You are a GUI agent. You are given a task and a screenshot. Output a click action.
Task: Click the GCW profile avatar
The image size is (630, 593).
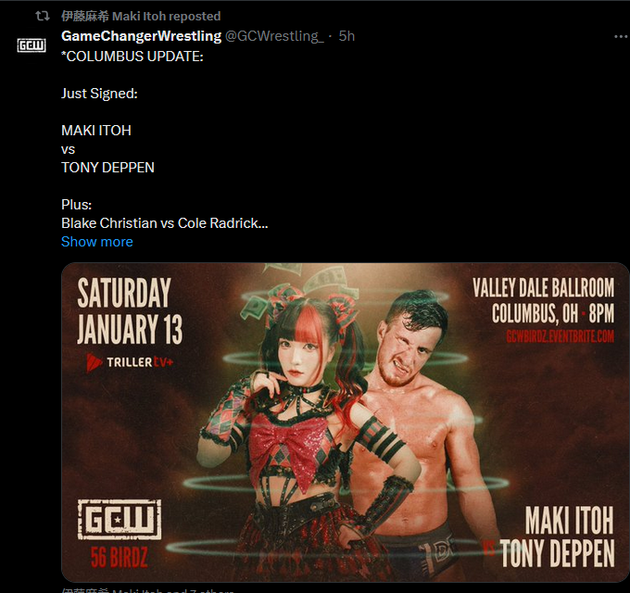[x=31, y=45]
